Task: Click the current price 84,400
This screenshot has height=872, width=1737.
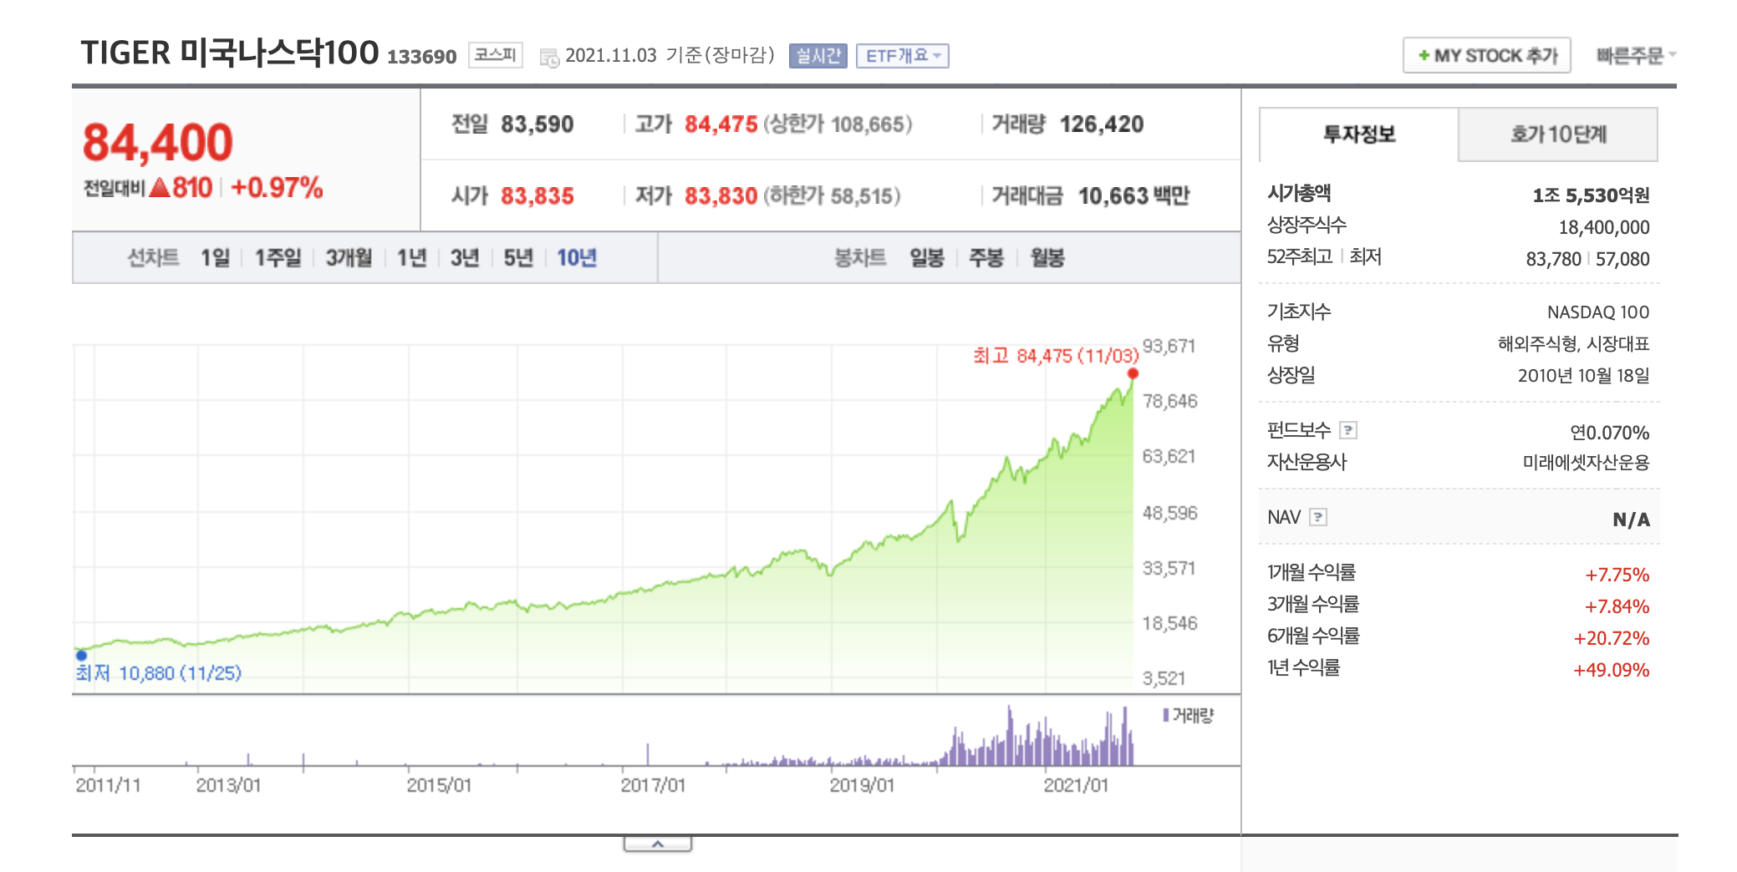Action: (x=158, y=143)
